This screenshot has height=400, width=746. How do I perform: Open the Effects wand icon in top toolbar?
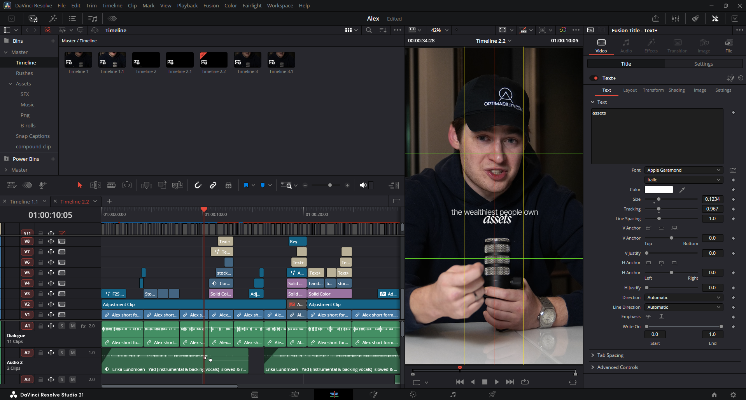click(53, 19)
